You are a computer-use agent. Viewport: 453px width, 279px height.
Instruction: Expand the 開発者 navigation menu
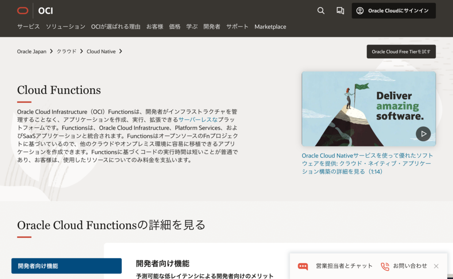pyautogui.click(x=211, y=26)
